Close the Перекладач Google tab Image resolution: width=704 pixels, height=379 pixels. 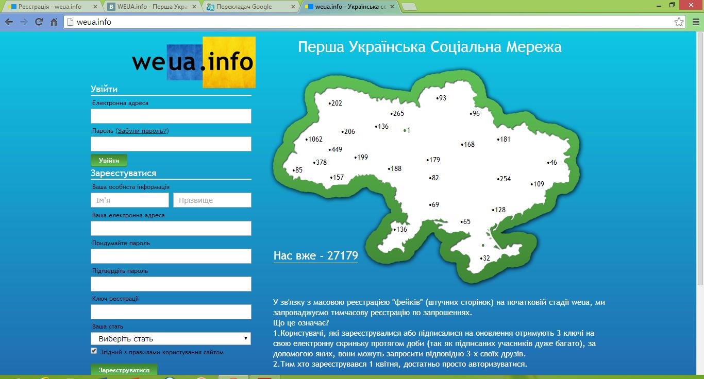294,7
